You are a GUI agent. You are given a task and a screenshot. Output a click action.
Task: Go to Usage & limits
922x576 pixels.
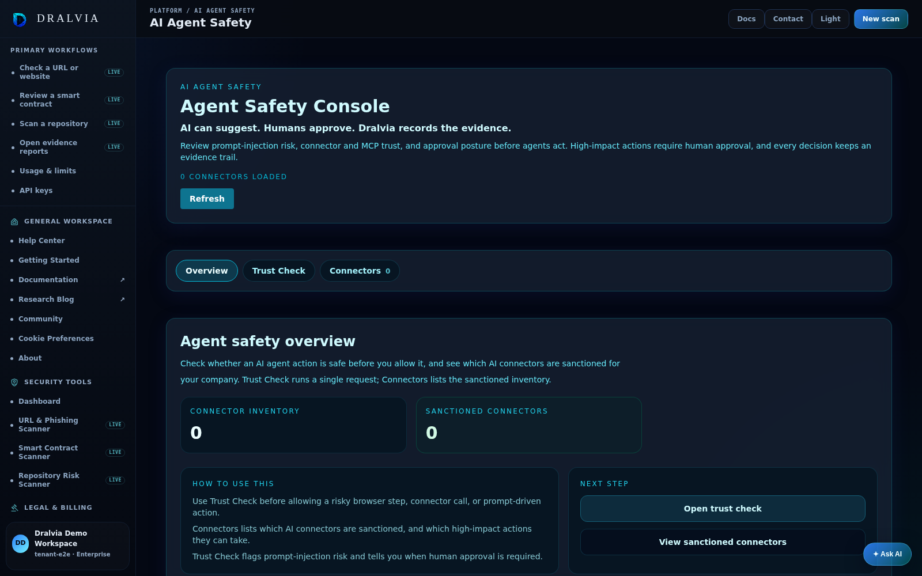(68, 171)
